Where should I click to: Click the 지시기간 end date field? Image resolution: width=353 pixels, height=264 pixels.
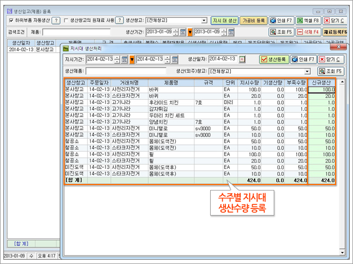pos(150,59)
